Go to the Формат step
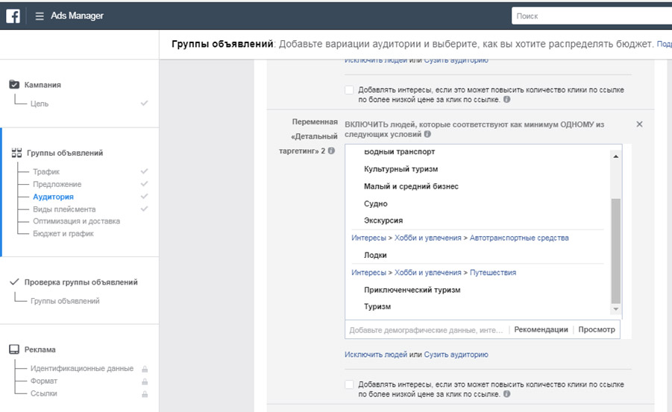 pos(44,381)
